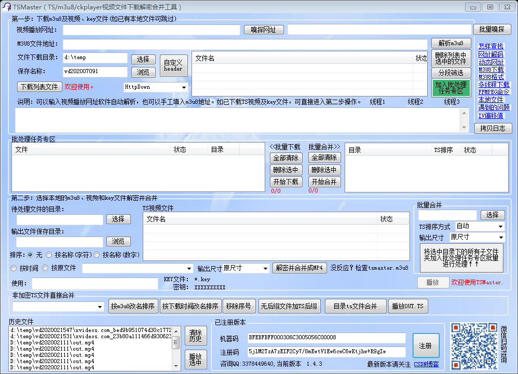Open the HttpDown download method dropdown

[184, 87]
